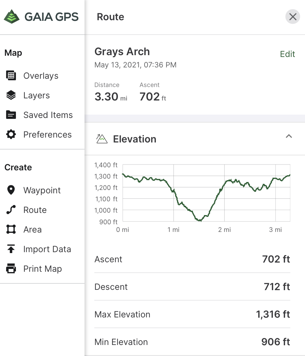Click the Grays Arch route title
The image size is (305, 356).
(122, 51)
